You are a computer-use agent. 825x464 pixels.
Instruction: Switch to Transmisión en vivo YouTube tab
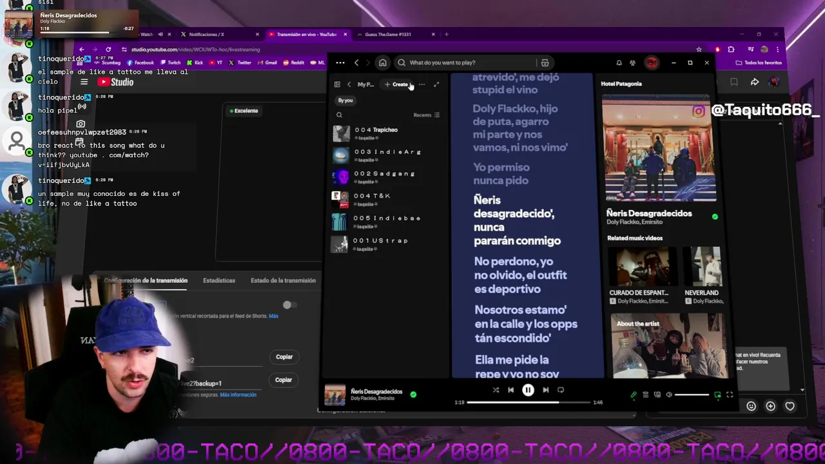306,34
